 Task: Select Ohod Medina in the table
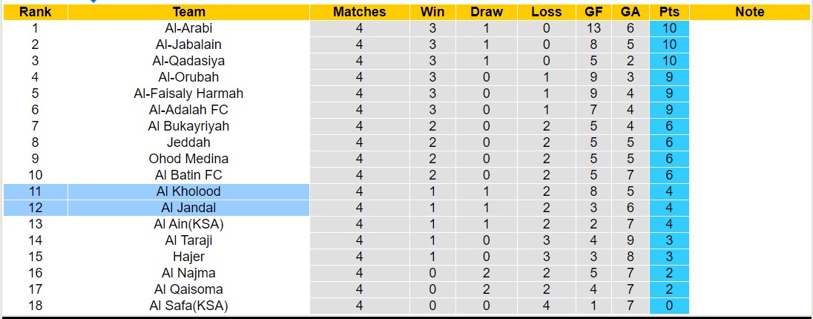pyautogui.click(x=188, y=159)
